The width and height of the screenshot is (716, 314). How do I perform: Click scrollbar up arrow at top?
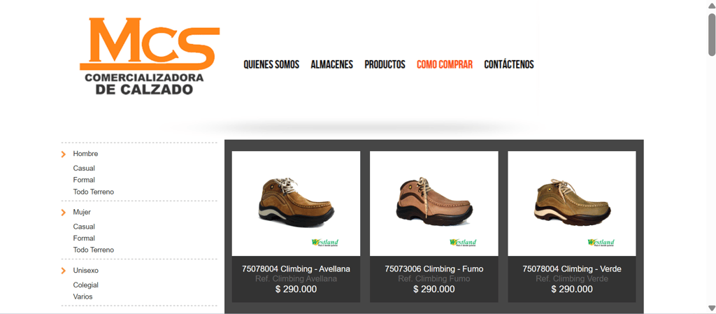[712, 5]
